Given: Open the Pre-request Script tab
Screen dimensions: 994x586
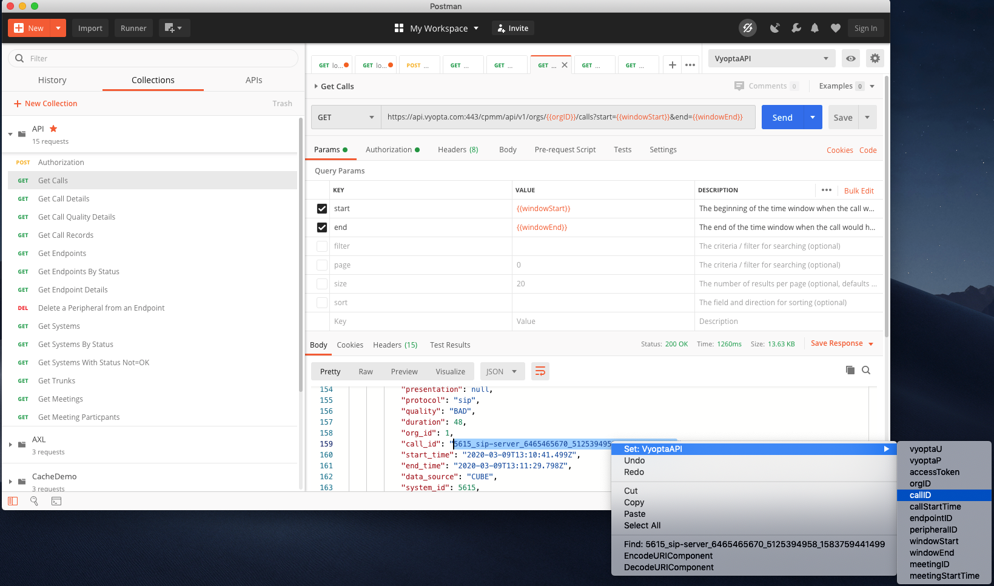Looking at the screenshot, I should (x=565, y=150).
